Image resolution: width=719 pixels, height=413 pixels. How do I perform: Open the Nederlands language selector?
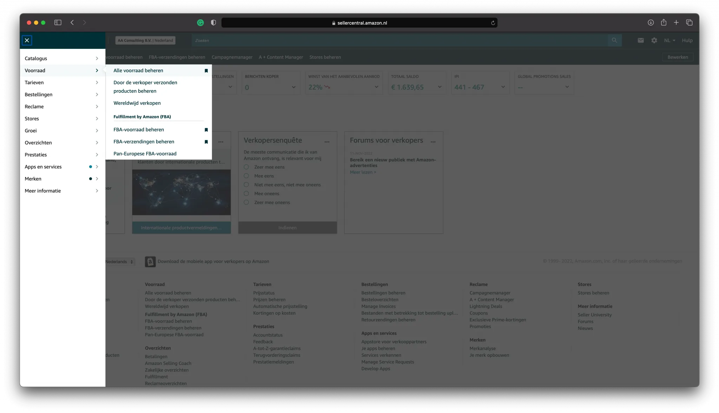120,262
